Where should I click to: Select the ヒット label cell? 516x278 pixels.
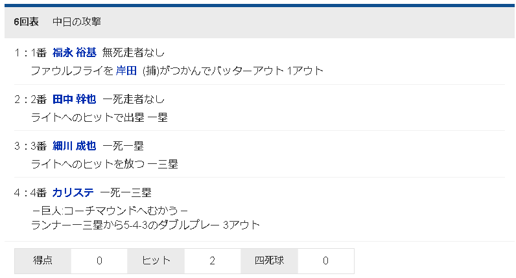156,261
